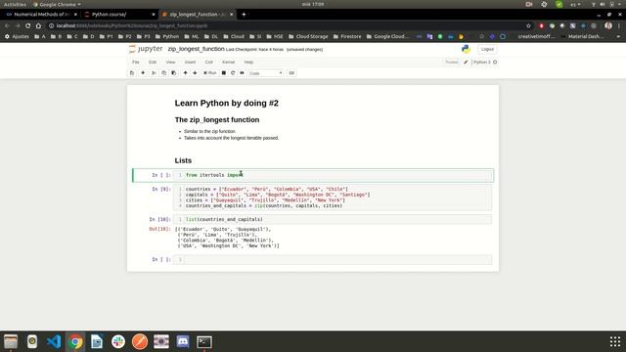Open the Terminal from the dock
626x352 pixels.
[204, 341]
